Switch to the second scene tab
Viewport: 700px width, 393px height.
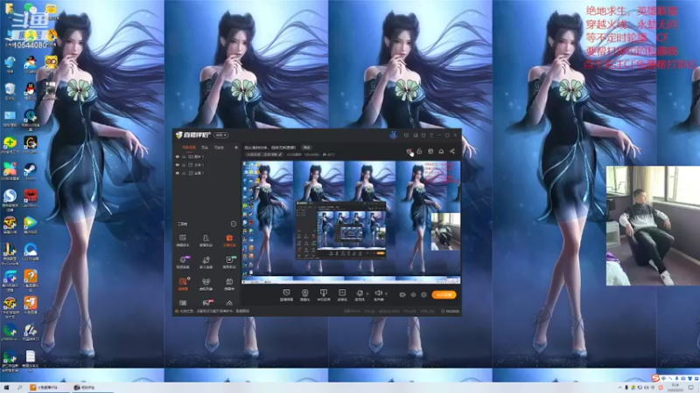click(x=205, y=148)
